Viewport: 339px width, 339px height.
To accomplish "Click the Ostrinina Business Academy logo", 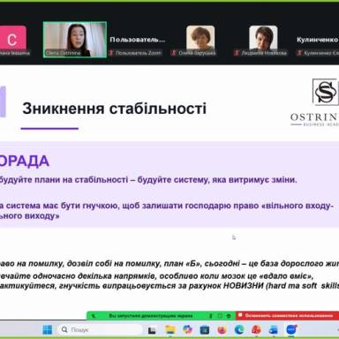I will click(x=314, y=102).
